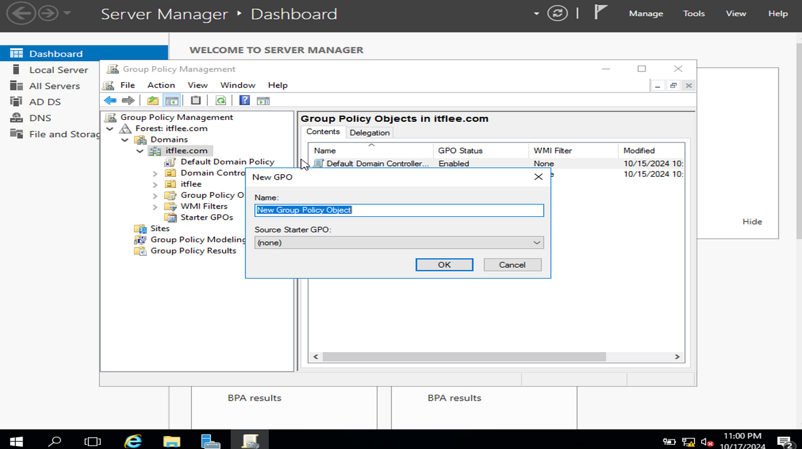The image size is (802, 449).
Task: Select the Default Domain Controllers GPO row
Action: click(496, 164)
